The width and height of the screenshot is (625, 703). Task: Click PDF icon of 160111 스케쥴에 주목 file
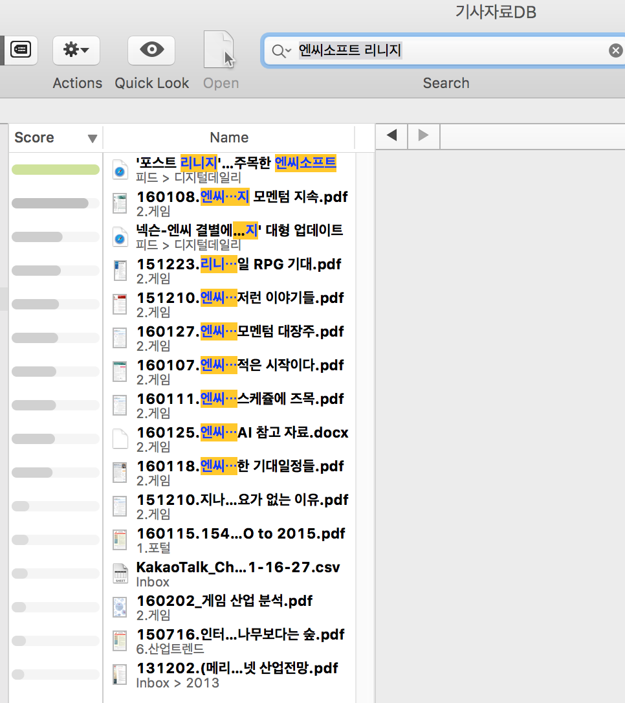click(120, 406)
